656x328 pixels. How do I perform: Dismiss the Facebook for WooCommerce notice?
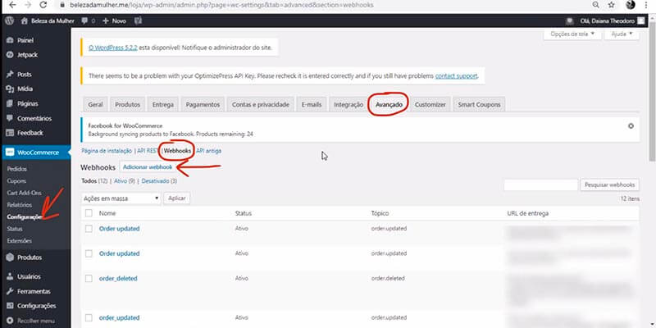coord(631,126)
